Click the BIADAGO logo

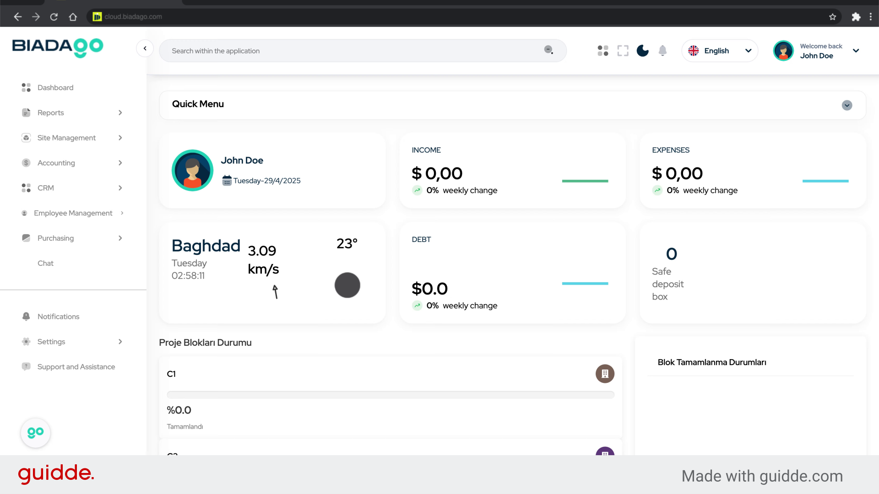tap(58, 47)
